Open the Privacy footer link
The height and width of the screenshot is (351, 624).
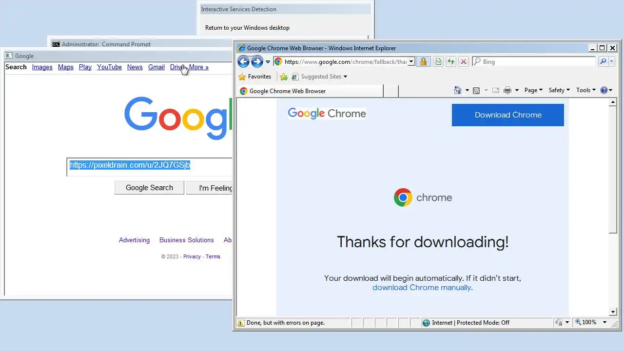192,256
